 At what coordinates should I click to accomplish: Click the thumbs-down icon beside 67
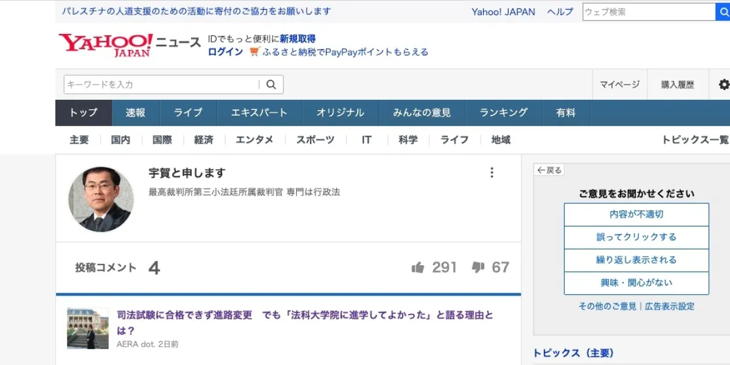point(478,268)
